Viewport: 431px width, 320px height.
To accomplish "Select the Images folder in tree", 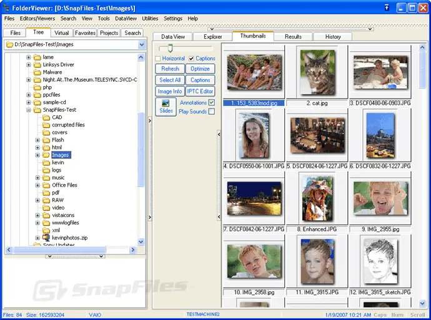I will pos(61,155).
